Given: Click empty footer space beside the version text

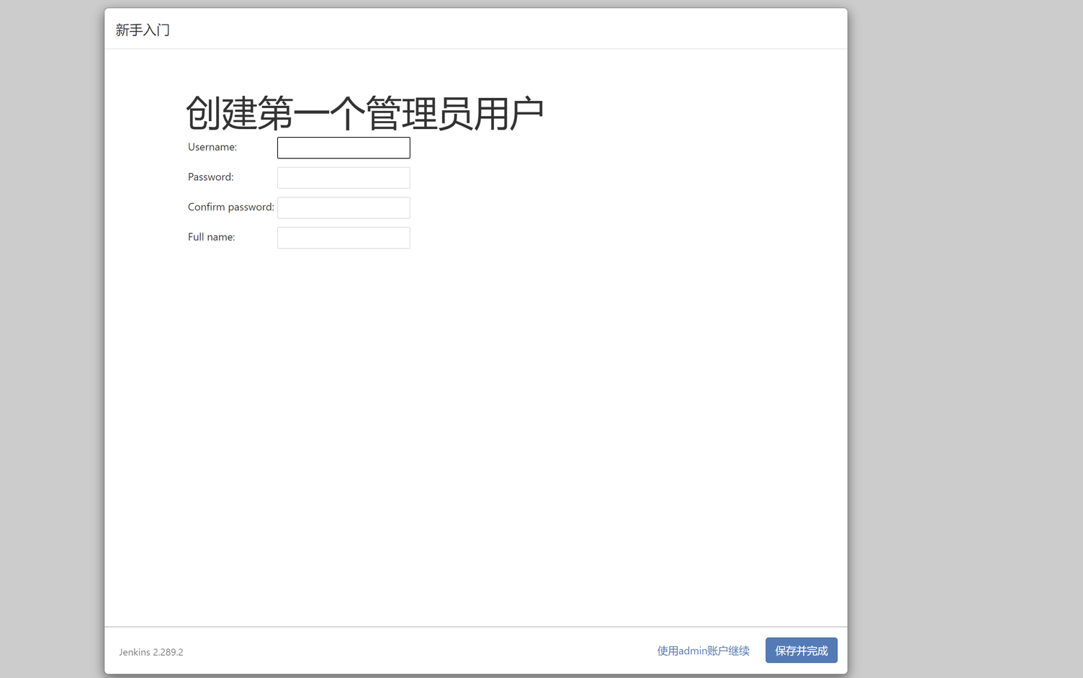Looking at the screenshot, I should 418,651.
